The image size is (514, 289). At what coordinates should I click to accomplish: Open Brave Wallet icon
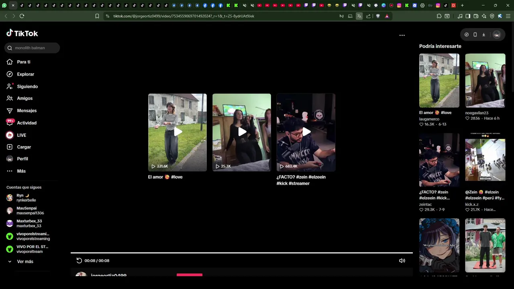point(476,16)
